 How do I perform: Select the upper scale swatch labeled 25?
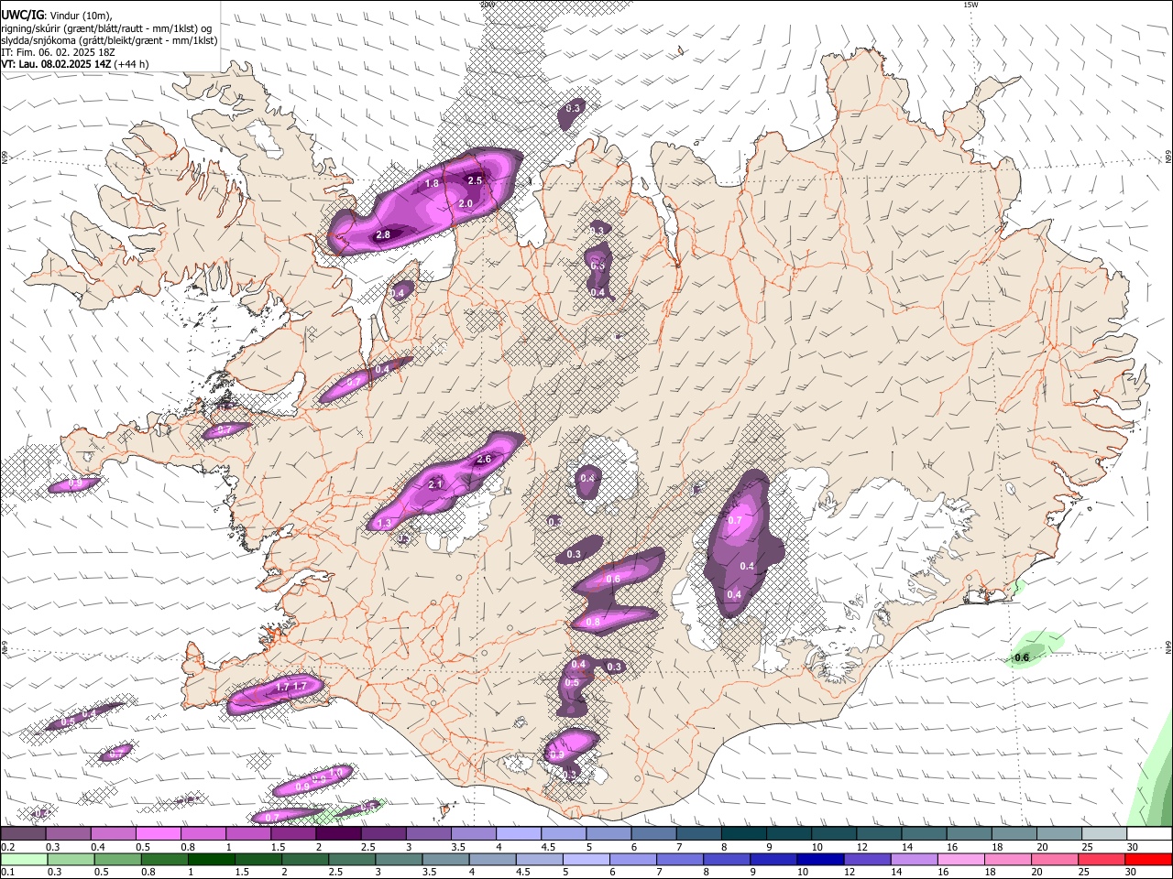point(1105,833)
